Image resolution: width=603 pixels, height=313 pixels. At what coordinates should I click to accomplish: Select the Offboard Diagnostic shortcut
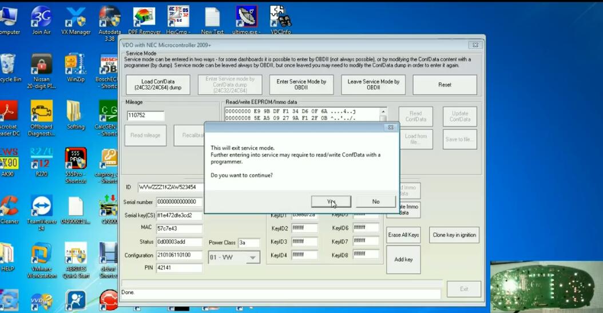(x=41, y=118)
